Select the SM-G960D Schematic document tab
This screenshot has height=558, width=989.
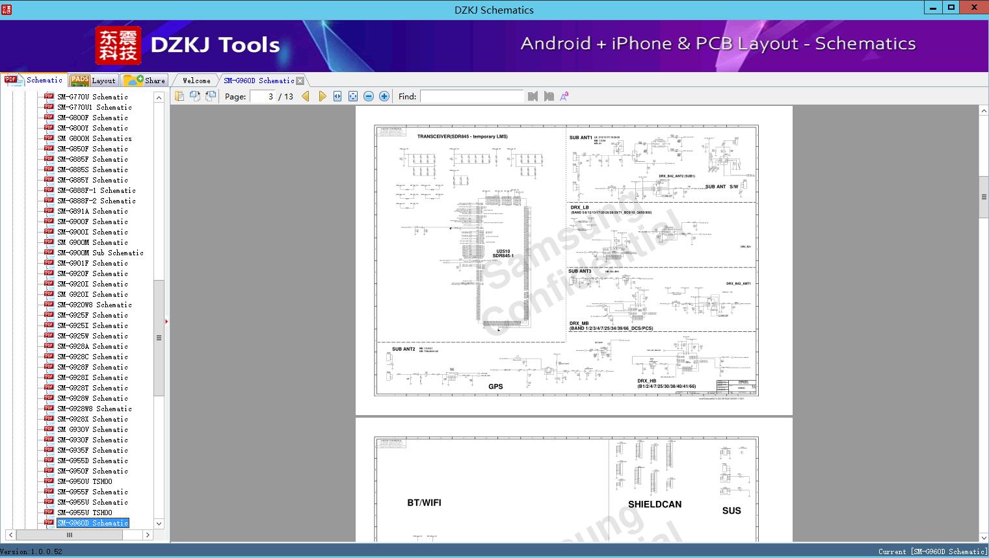click(259, 81)
